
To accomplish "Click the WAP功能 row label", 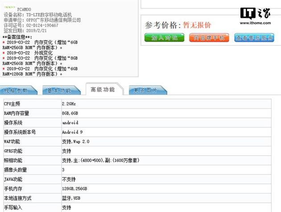I will tap(12, 142).
